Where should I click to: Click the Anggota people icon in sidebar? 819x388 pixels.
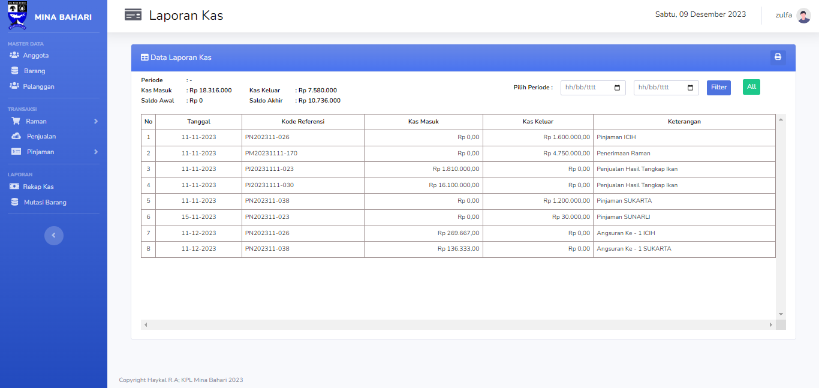pos(14,55)
